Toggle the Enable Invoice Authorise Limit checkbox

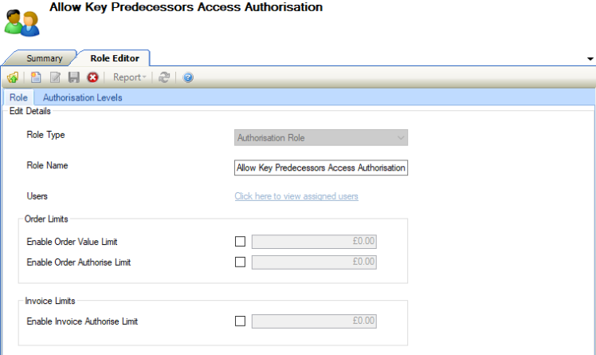pos(241,321)
